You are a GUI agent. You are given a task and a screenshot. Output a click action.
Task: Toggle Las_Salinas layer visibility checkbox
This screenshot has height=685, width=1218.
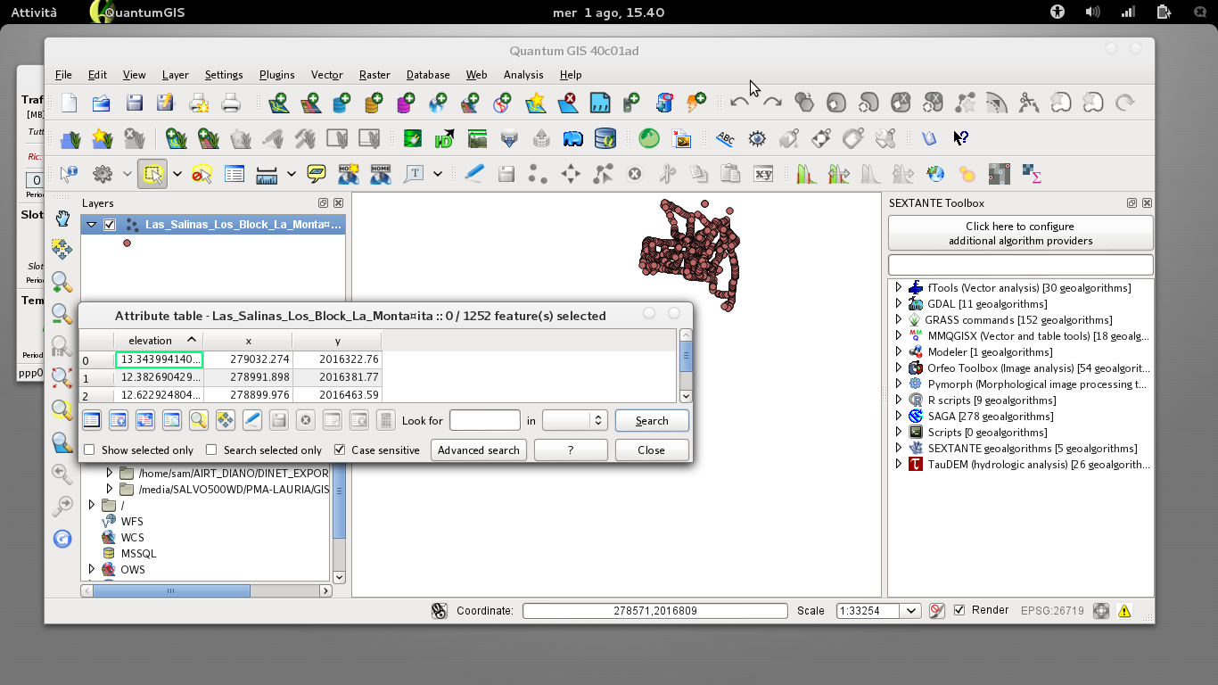(110, 225)
